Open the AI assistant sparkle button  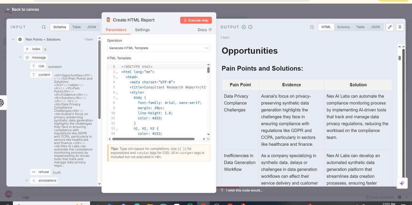coord(402,183)
